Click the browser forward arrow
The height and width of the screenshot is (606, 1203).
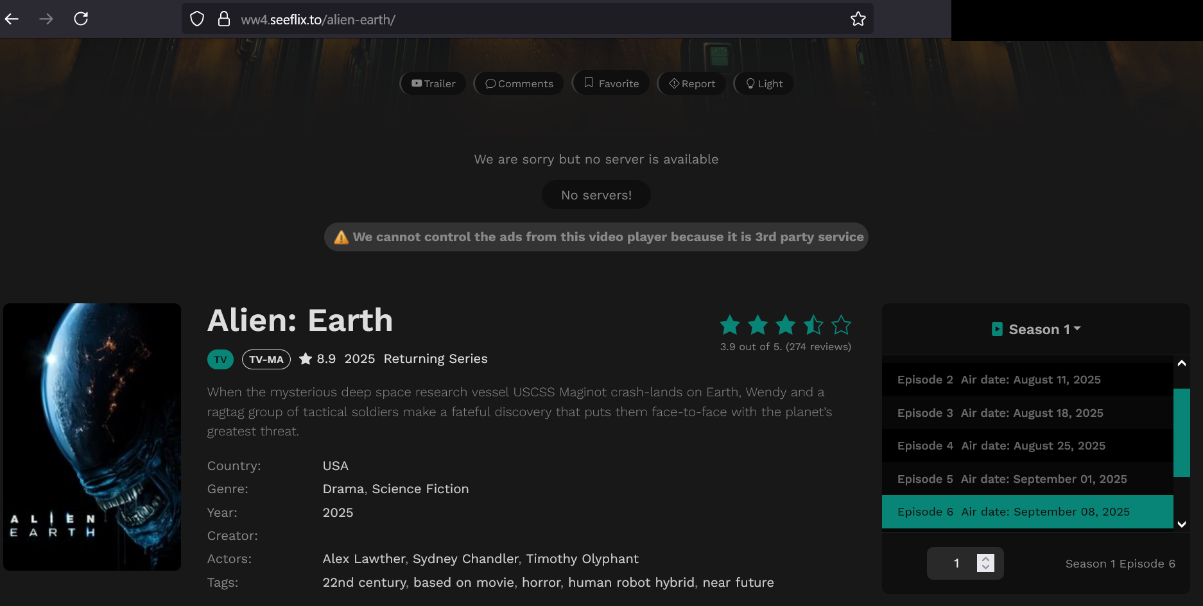(46, 19)
